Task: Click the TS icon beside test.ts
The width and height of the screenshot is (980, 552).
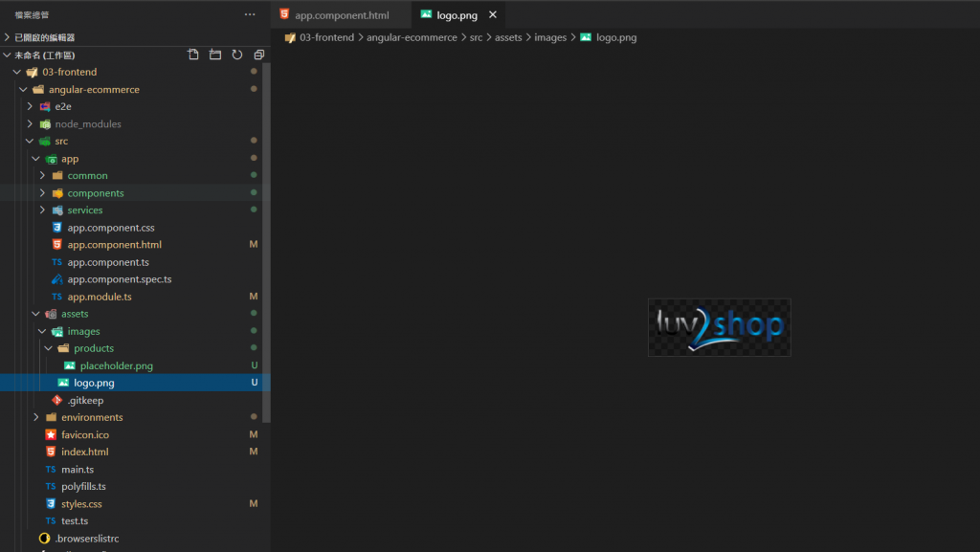Action: (x=51, y=520)
